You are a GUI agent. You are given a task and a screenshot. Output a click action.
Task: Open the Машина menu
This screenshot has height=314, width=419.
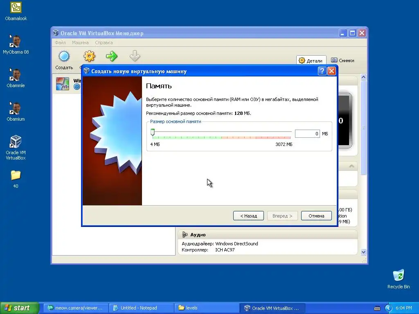point(80,43)
